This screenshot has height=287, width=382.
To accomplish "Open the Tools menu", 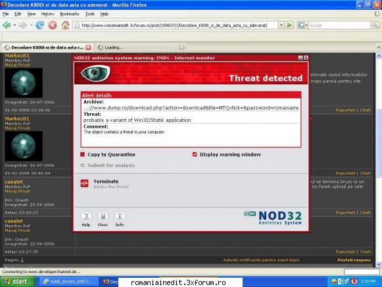I will coord(90,14).
